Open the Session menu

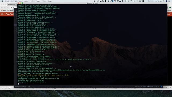pyautogui.click(x=26, y=1)
